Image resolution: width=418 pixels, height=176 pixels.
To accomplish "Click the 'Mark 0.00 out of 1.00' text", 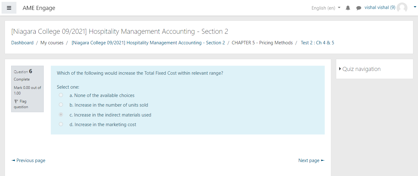I will [x=27, y=90].
